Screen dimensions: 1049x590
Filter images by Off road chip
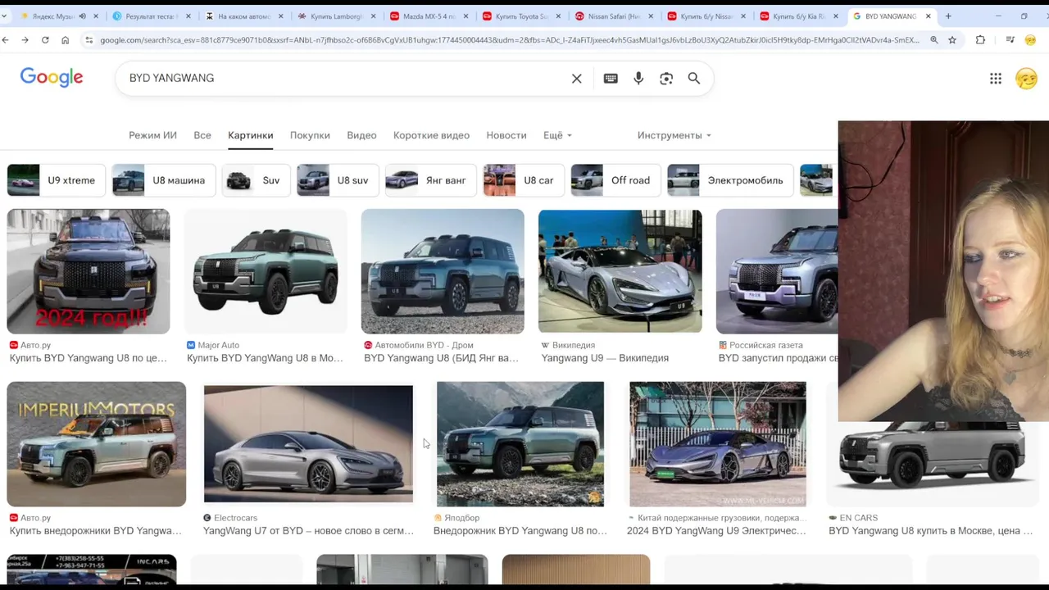pos(615,180)
